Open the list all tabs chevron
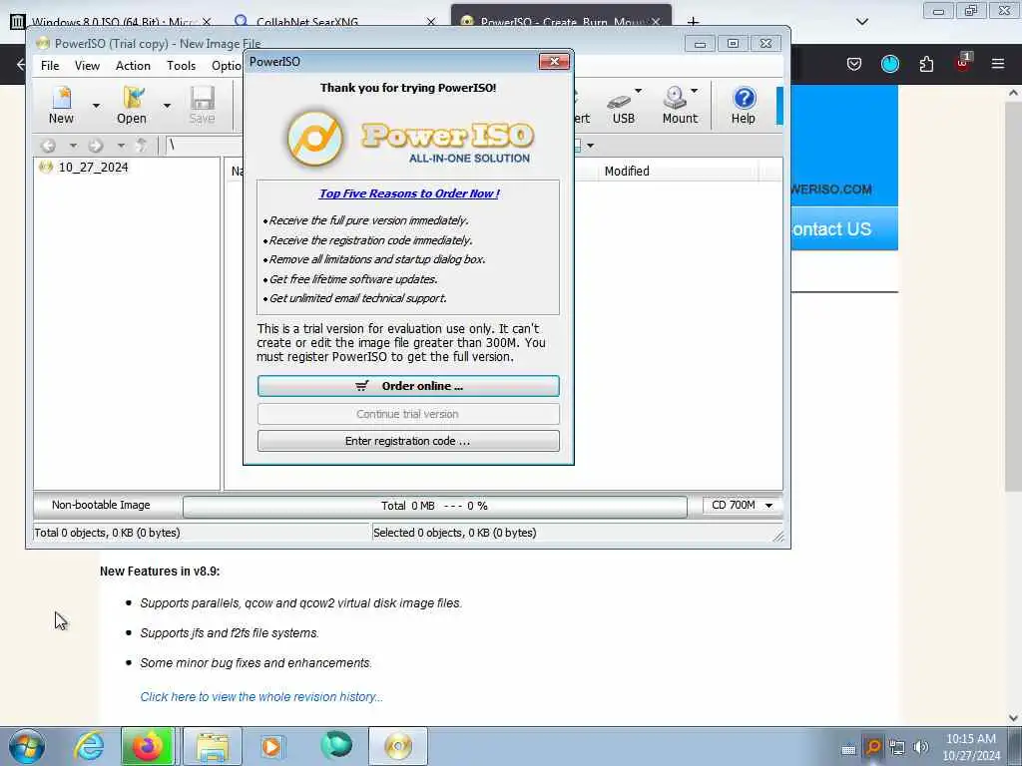This screenshot has width=1022, height=766. pos(861,22)
